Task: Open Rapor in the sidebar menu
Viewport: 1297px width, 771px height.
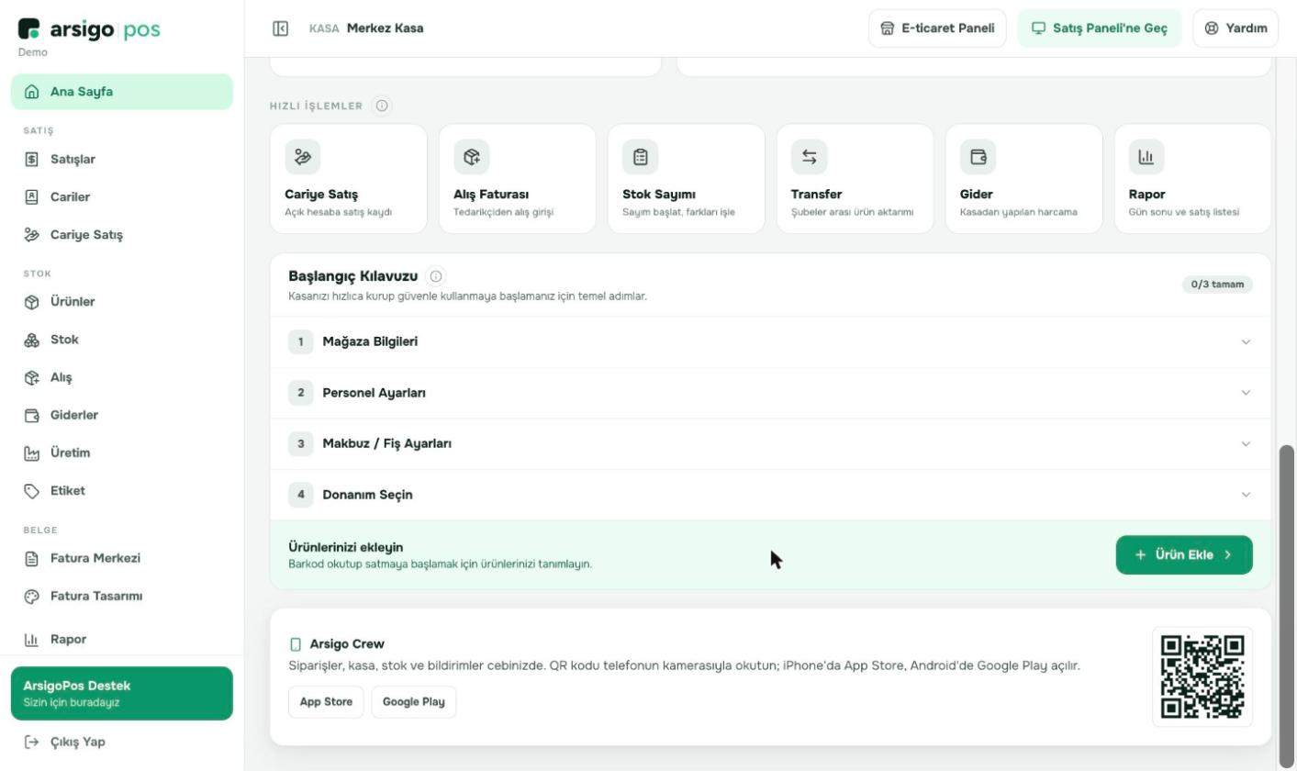Action: pyautogui.click(x=122, y=639)
